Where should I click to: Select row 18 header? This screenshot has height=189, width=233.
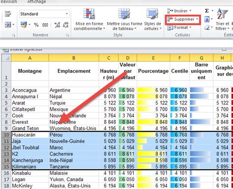pyautogui.click(x=6, y=186)
